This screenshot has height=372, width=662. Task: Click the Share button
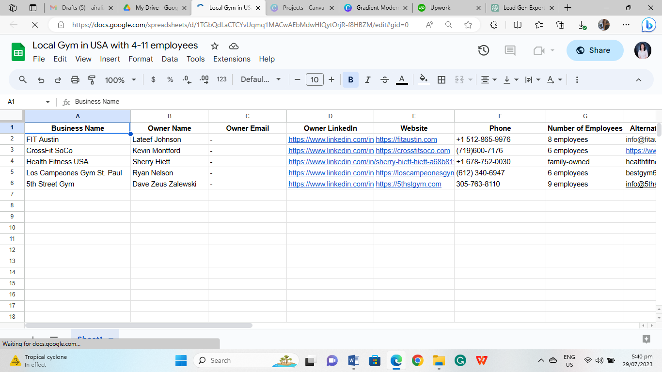point(595,50)
